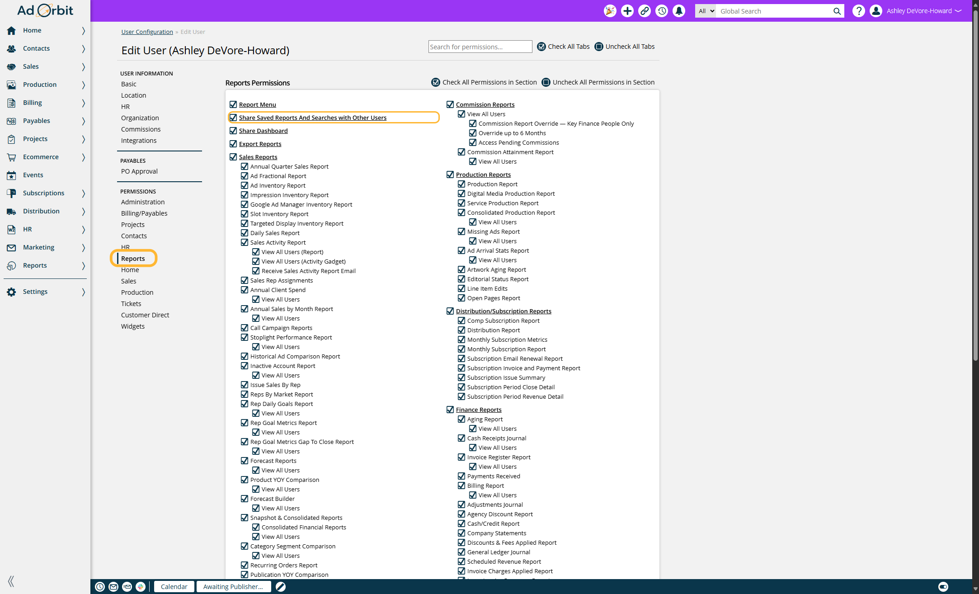Screen dimensions: 979x594
Task: Uncheck the Production Report checkbox
Action: pos(461,184)
